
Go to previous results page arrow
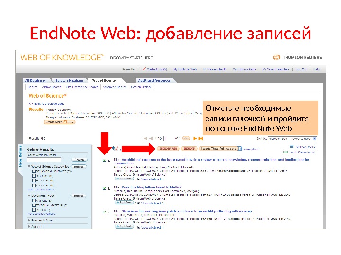(151, 138)
